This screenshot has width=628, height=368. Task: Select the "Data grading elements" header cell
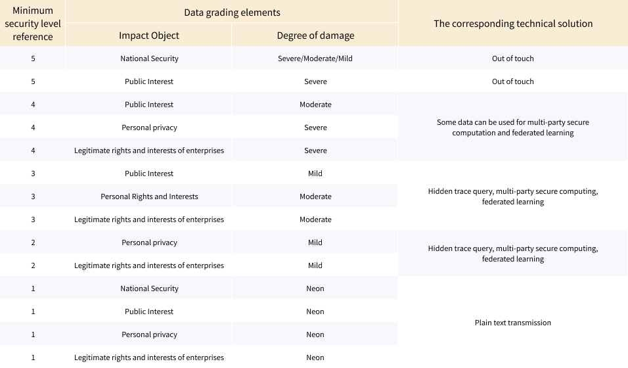tap(232, 12)
